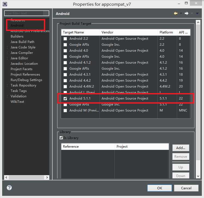Image resolution: width=204 pixels, height=198 pixels.
Task: Open the view menu triangle icon
Action: [x=197, y=13]
